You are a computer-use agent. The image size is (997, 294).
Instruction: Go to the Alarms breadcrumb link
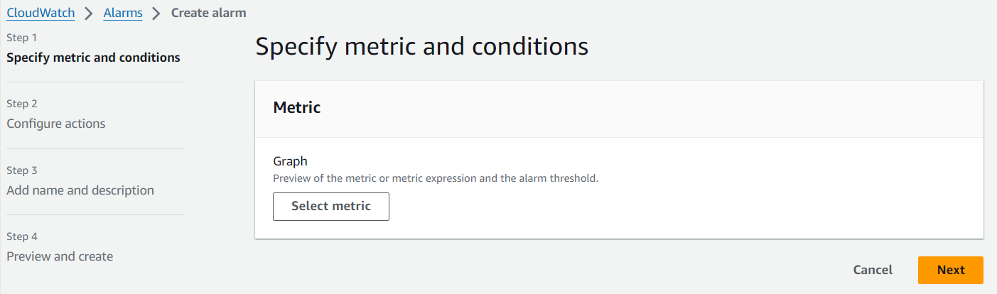click(123, 13)
